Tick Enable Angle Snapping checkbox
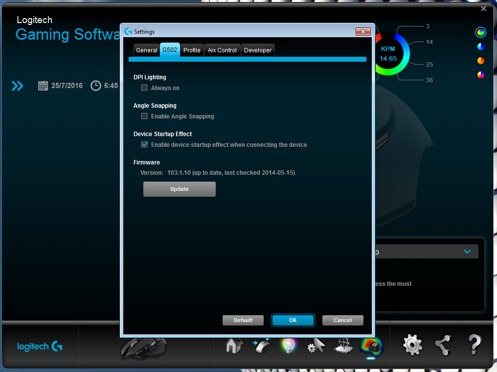The image size is (497, 372). pyautogui.click(x=144, y=116)
